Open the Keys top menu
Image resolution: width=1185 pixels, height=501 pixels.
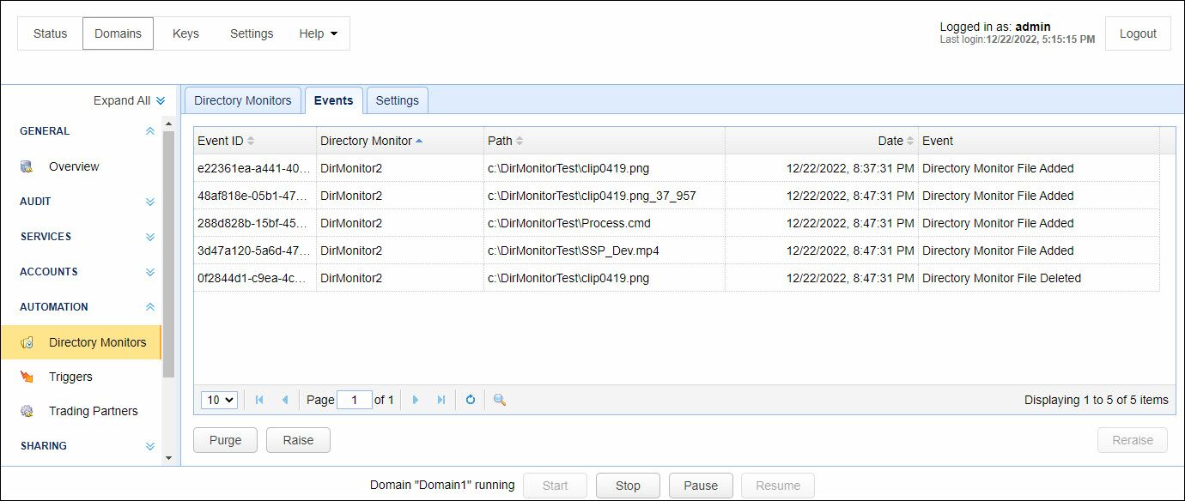(185, 33)
